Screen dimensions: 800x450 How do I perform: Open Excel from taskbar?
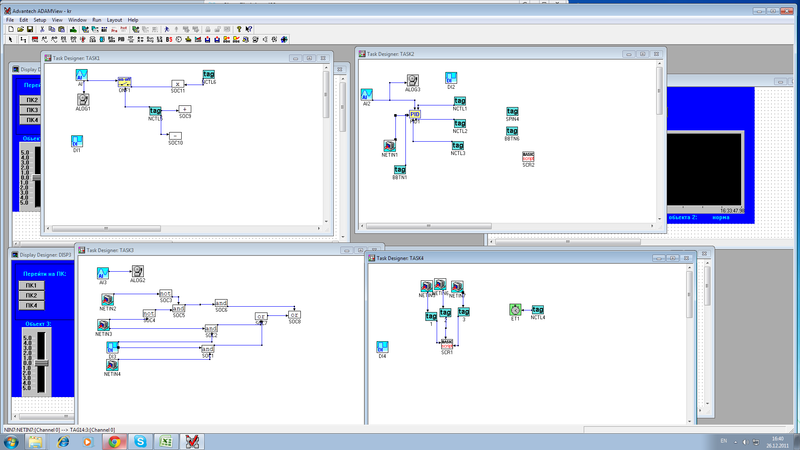point(166,442)
